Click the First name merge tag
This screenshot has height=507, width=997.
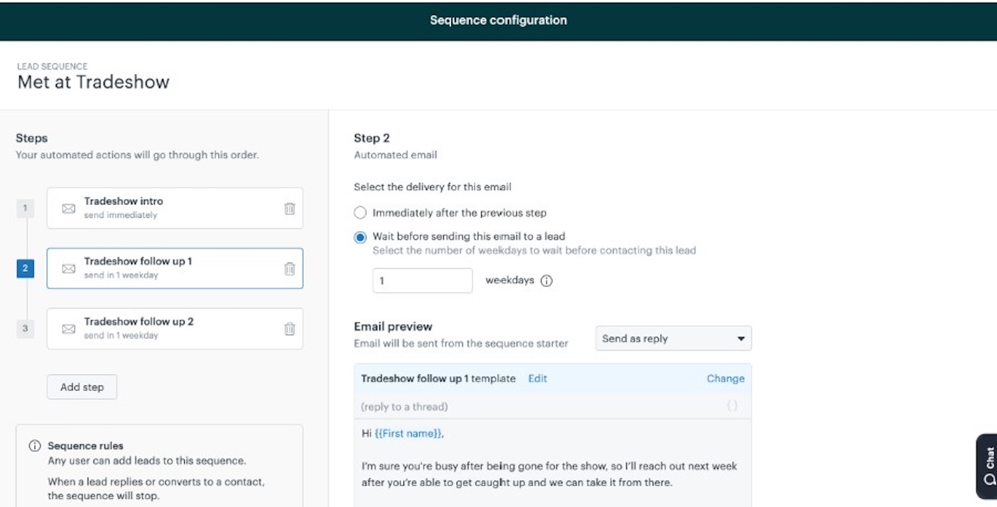click(409, 433)
